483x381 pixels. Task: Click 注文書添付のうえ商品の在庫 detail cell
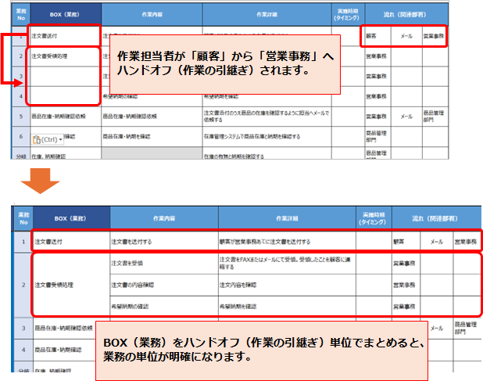[x=267, y=117]
